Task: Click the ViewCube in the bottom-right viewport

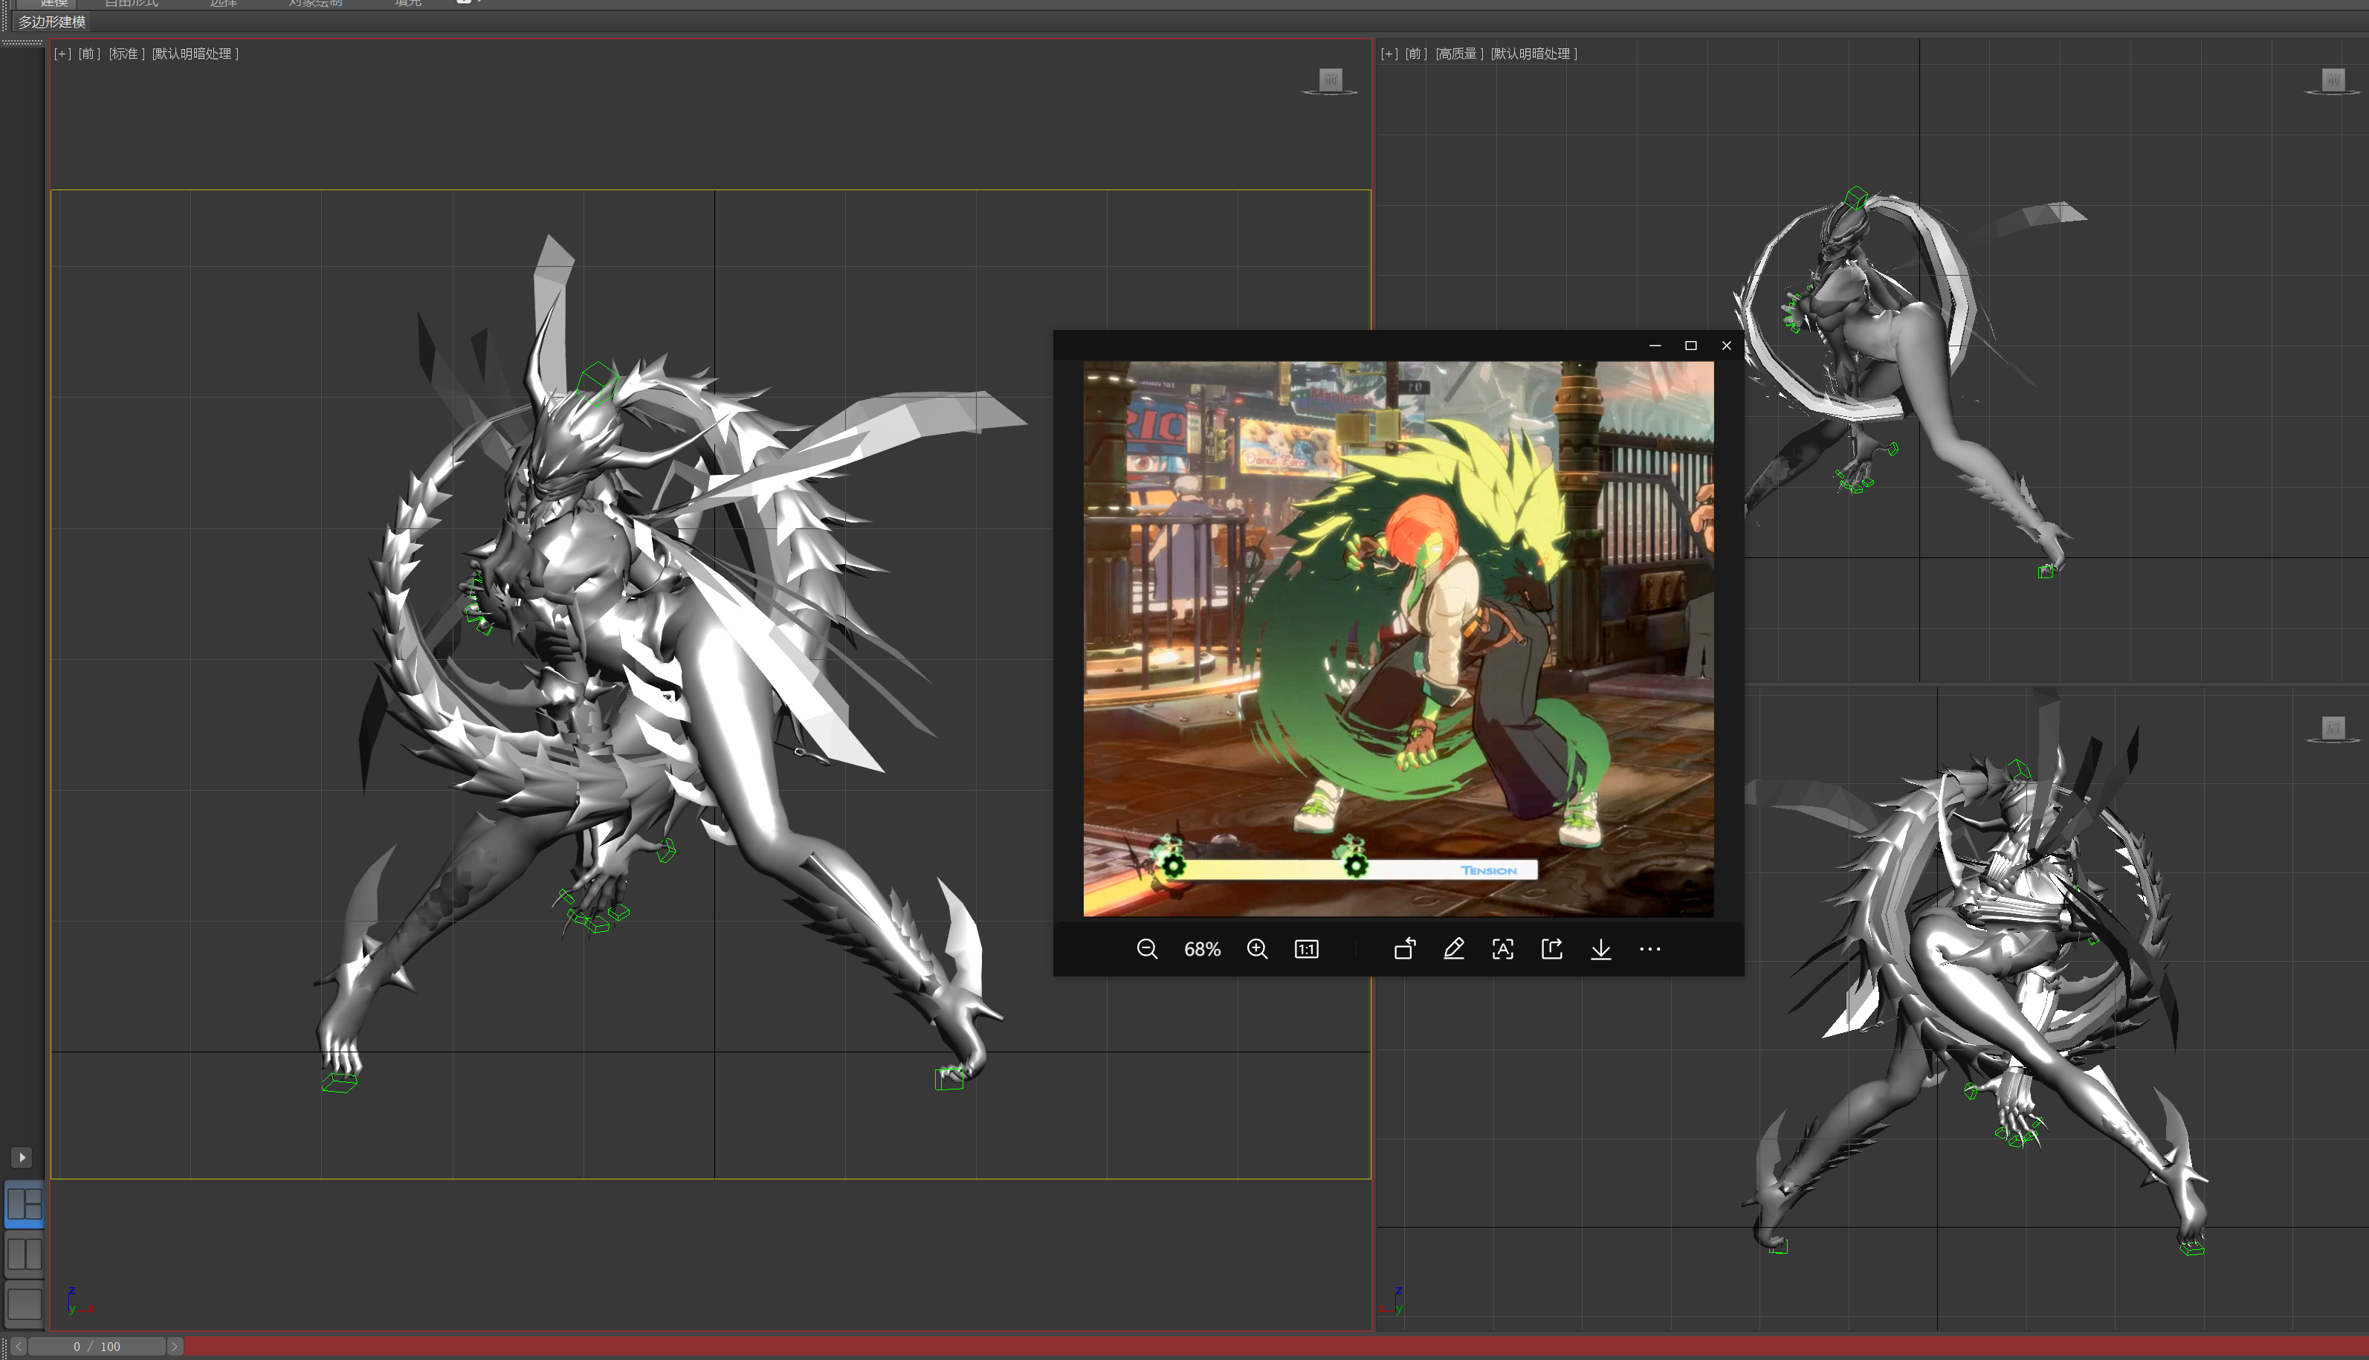Action: coord(2333,728)
